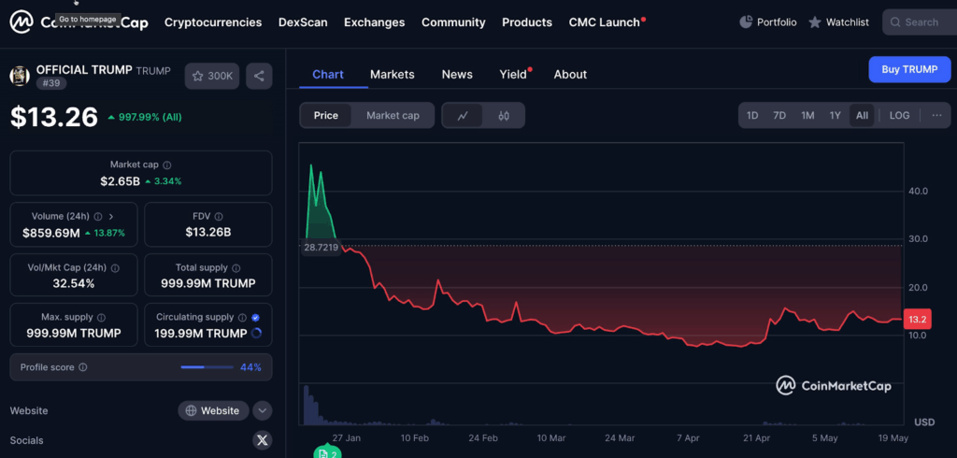Viewport: 957px width, 458px height.
Task: Click the Volume (24h) info icon
Action: coord(97,216)
